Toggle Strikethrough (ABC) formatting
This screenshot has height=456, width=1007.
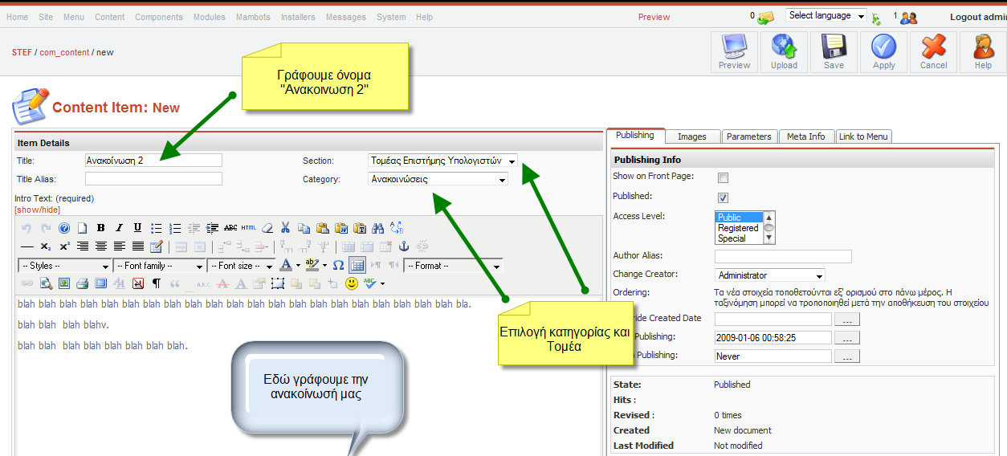point(230,228)
